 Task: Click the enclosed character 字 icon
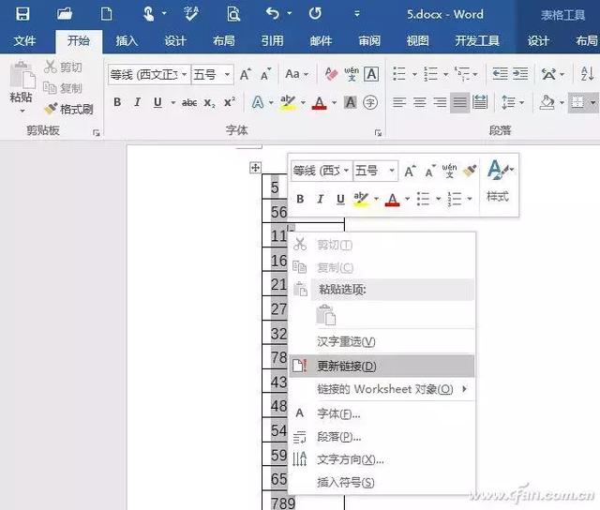tap(370, 102)
